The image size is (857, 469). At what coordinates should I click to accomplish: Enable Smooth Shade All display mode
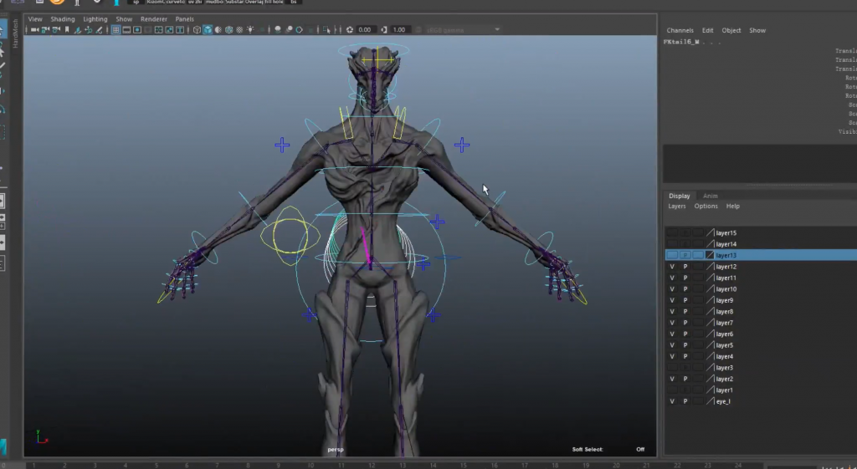pos(208,29)
